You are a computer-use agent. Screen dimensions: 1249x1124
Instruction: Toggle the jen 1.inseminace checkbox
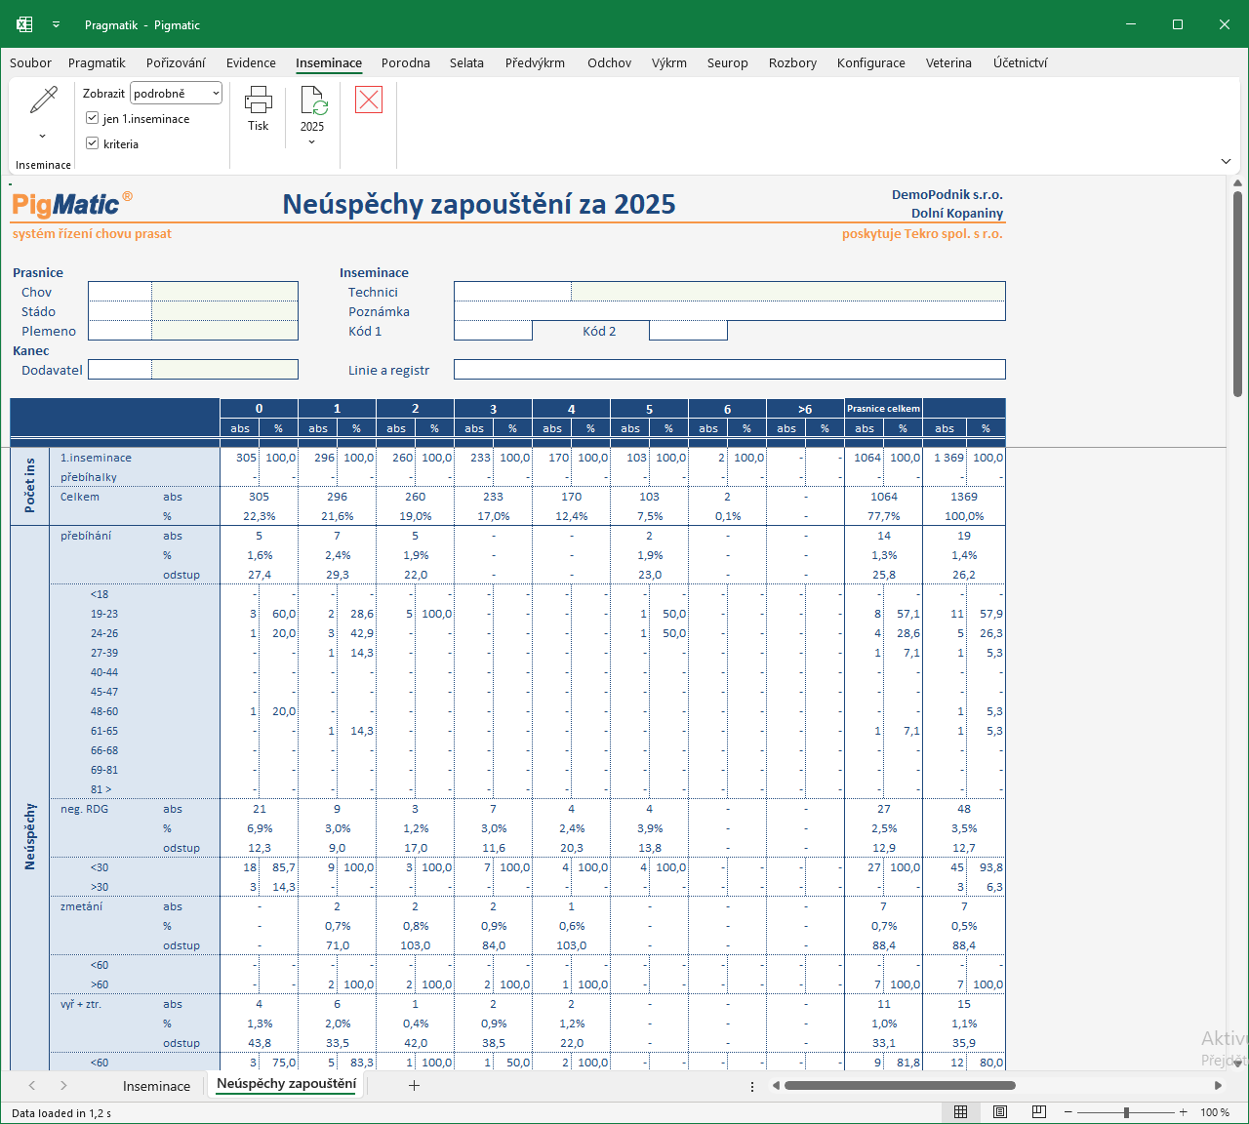(x=93, y=118)
